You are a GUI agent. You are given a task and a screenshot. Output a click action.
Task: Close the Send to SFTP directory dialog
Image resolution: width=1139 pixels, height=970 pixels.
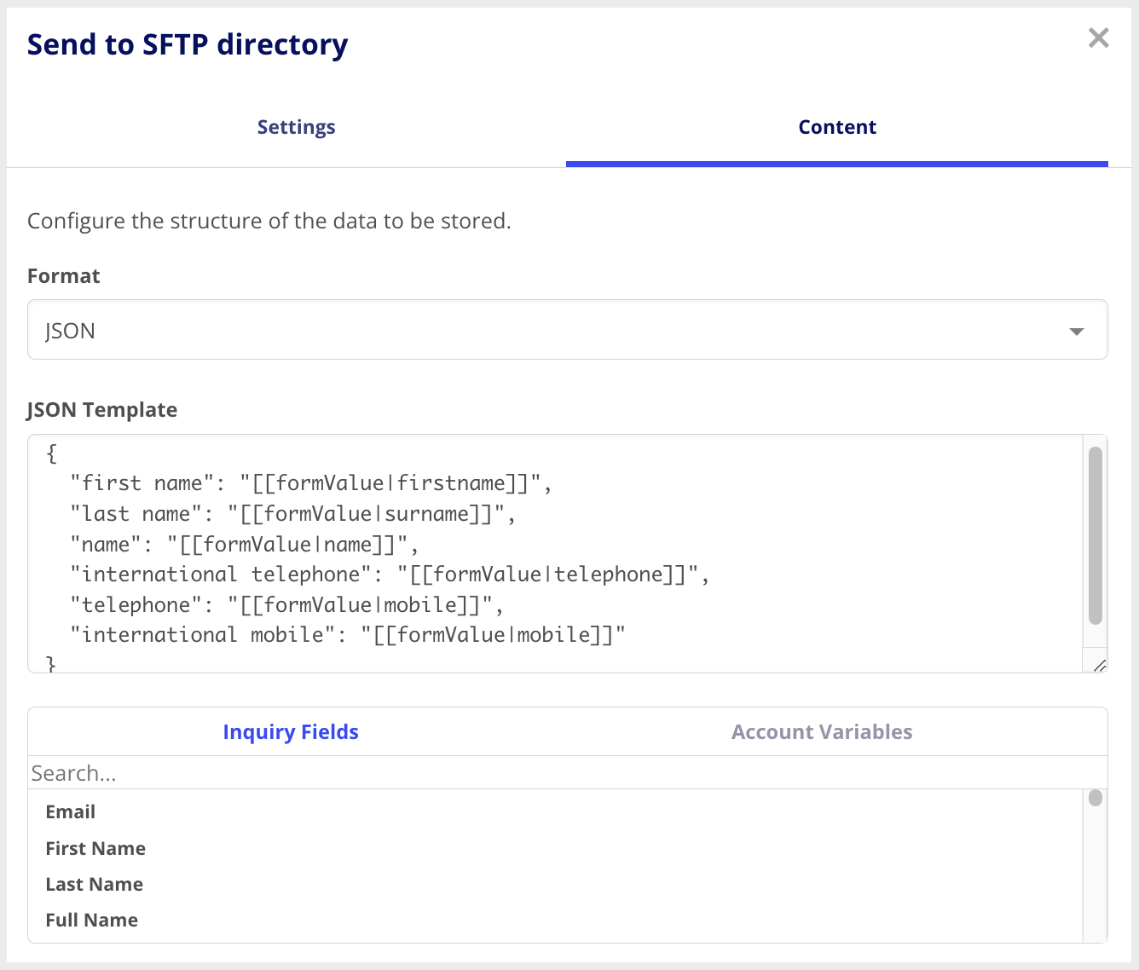(1098, 38)
